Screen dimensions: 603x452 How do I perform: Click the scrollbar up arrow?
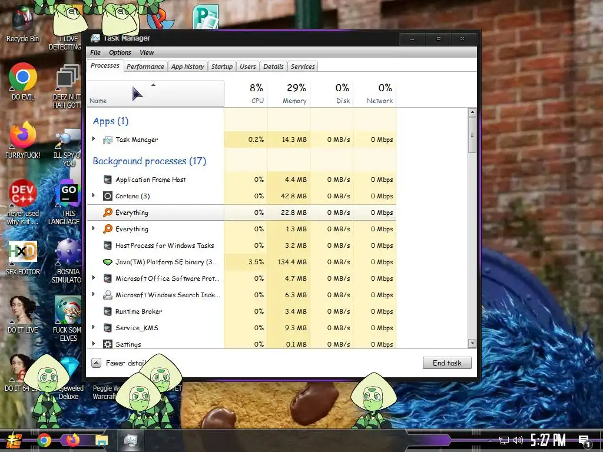point(472,112)
